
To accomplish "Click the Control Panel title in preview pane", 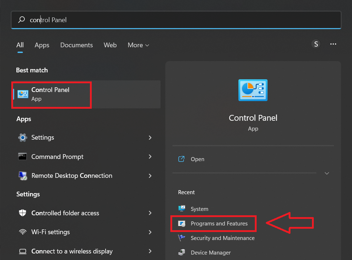I will point(253,118).
